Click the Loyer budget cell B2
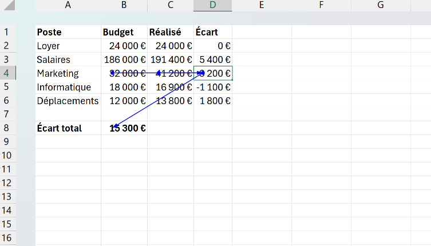The height and width of the screenshot is (246, 431). 124,46
